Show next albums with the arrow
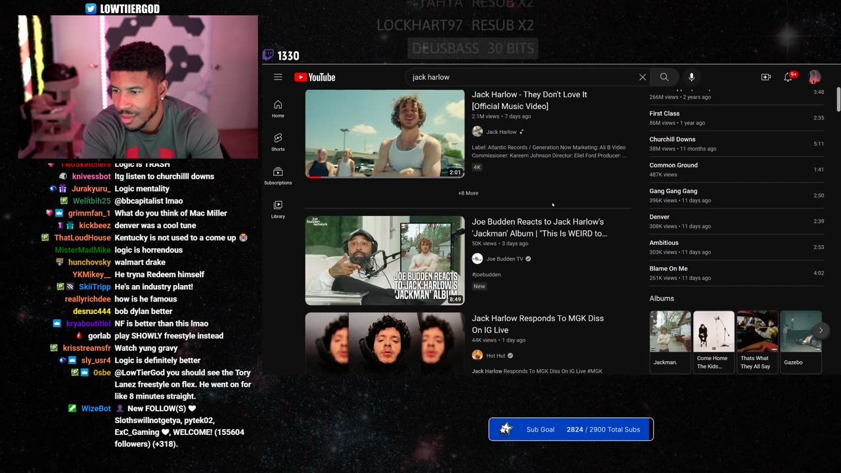Viewport: 841px width, 473px height. pos(821,330)
